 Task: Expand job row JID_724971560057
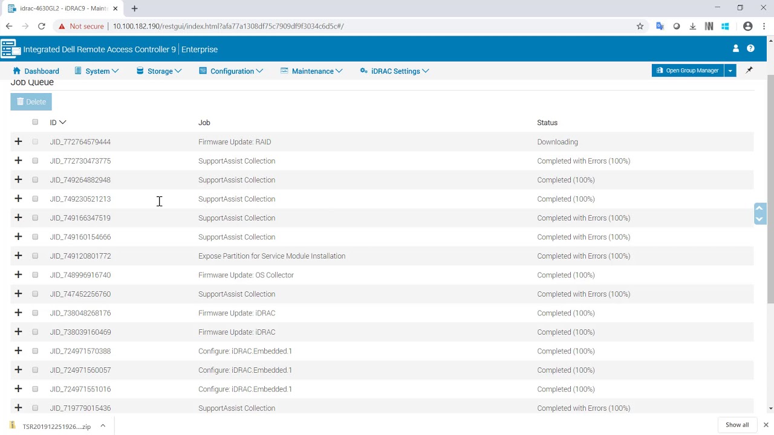click(18, 370)
